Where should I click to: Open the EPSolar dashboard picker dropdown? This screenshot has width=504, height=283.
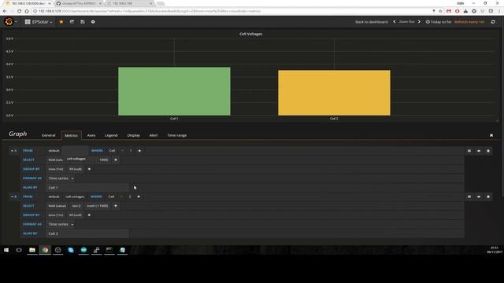(39, 22)
